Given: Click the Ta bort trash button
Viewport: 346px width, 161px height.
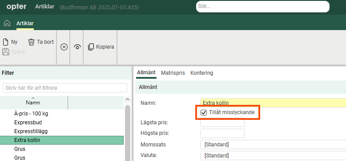Looking at the screenshot, I should coord(41,42).
